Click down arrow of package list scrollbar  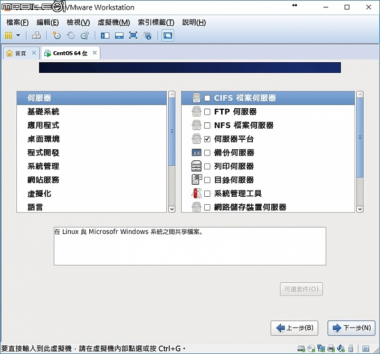click(360, 209)
